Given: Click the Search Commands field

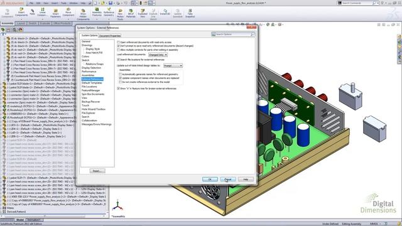Looking at the screenshot, I should pyautogui.click(x=357, y=3).
